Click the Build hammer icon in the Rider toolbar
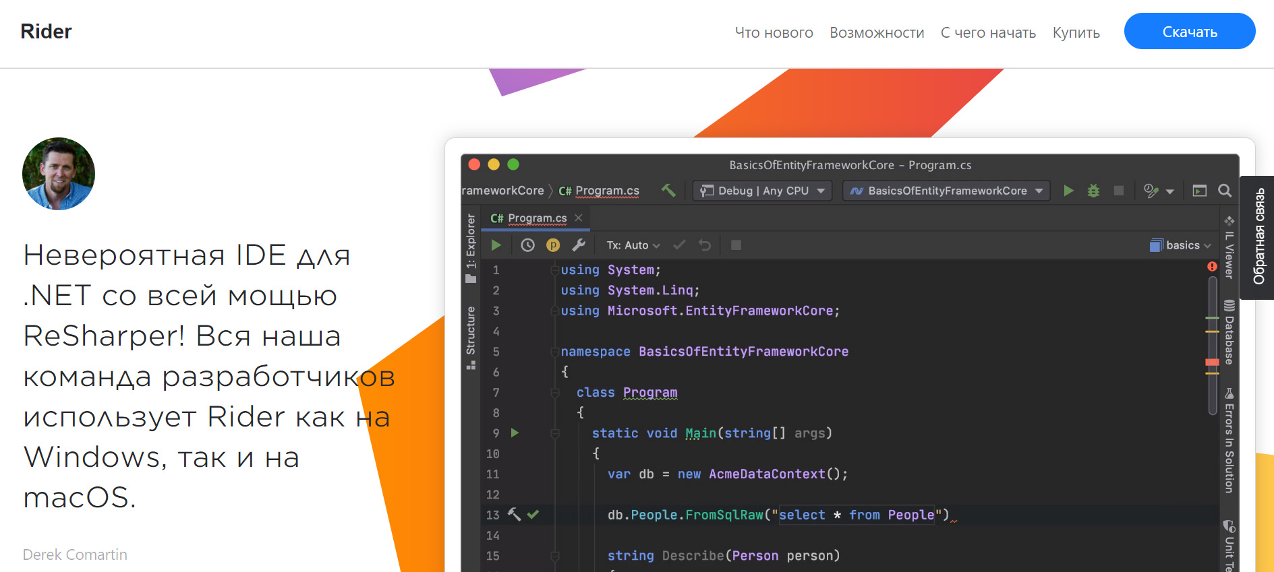 click(x=668, y=191)
